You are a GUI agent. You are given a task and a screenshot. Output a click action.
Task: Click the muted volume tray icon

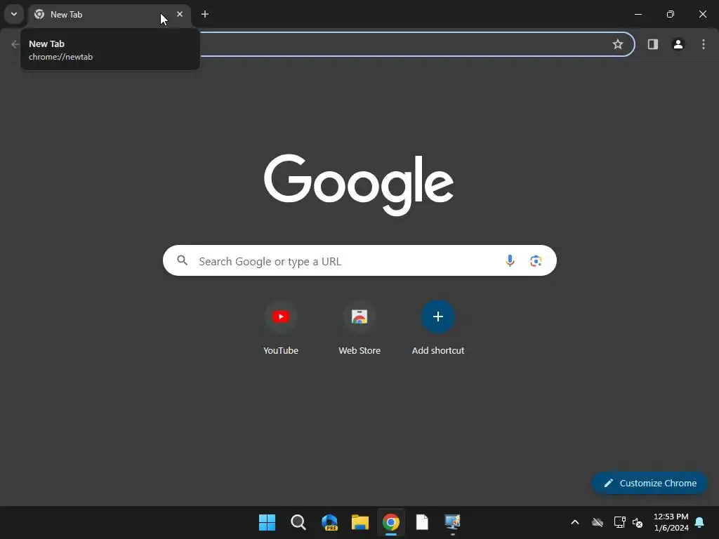pos(638,522)
